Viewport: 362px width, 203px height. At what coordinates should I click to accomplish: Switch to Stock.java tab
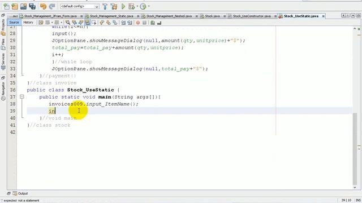coord(212,16)
